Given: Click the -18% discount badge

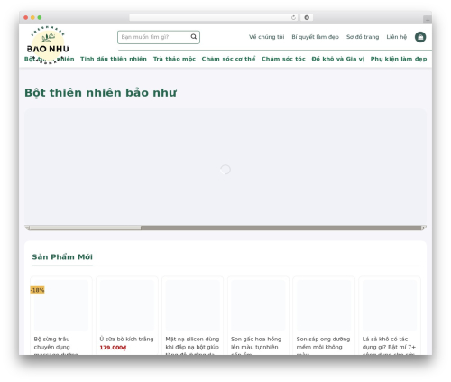Looking at the screenshot, I should 37,290.
